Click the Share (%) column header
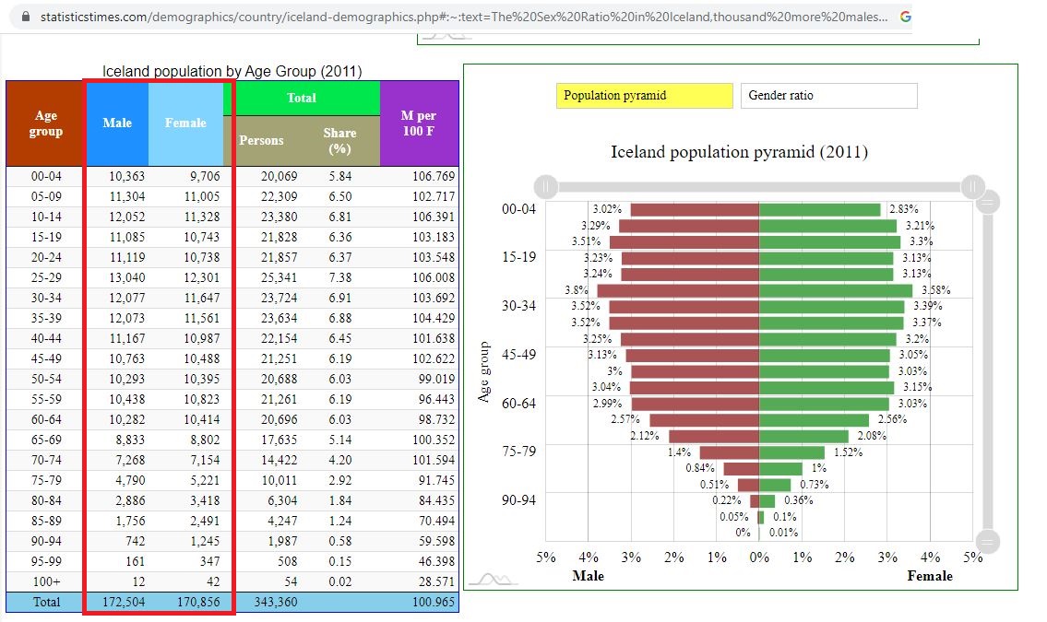 pos(339,141)
